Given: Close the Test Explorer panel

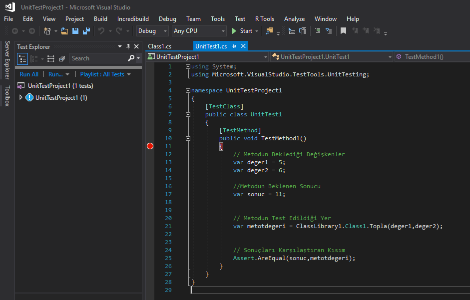Looking at the screenshot, I should [x=136, y=46].
